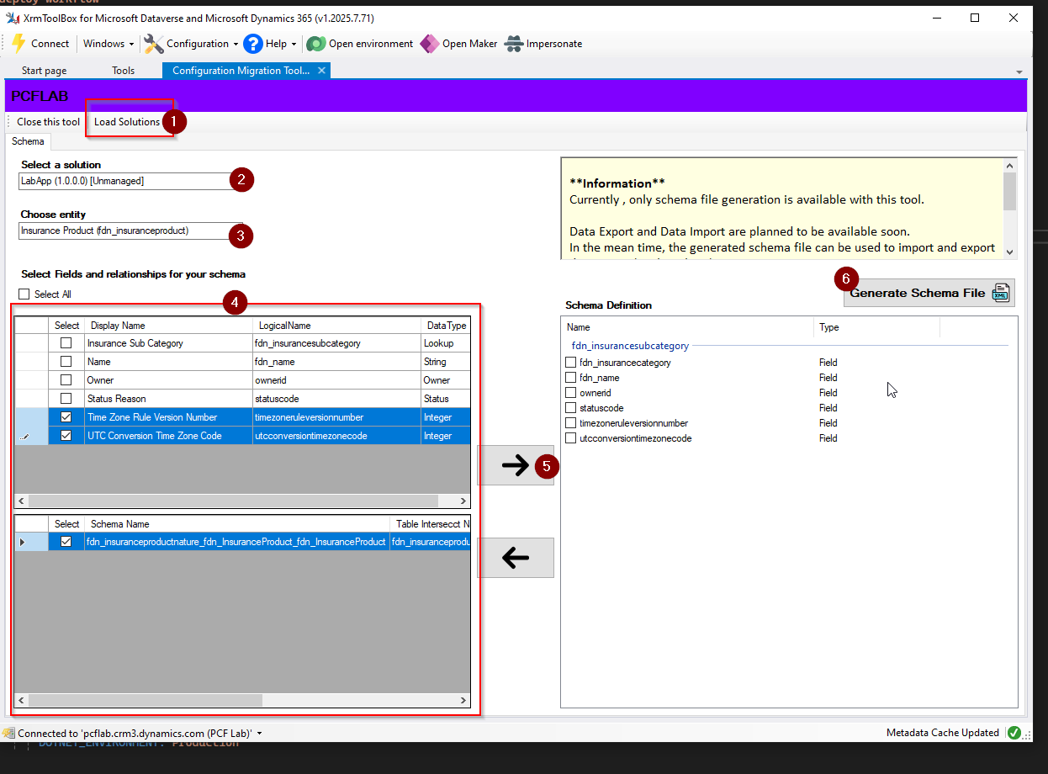Click the Connect toolbar button label
Screen dimensions: 1048x774
50,44
